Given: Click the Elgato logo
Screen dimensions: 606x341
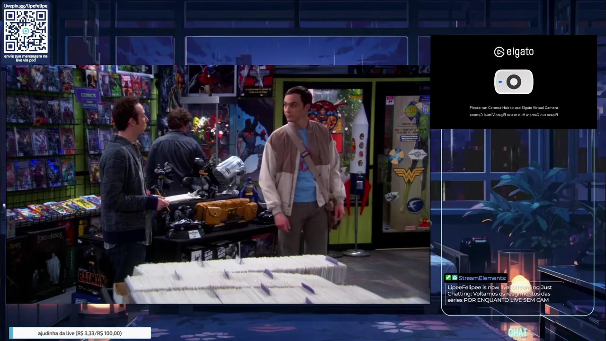Looking at the screenshot, I should 514,52.
